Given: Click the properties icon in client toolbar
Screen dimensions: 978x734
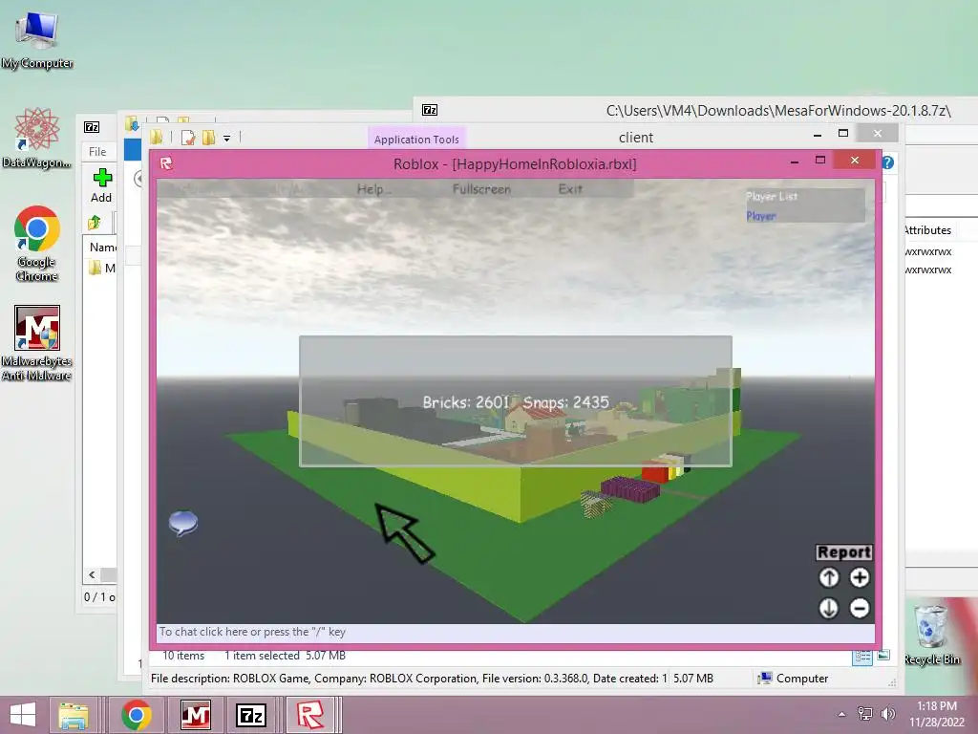Looking at the screenshot, I should (x=188, y=138).
